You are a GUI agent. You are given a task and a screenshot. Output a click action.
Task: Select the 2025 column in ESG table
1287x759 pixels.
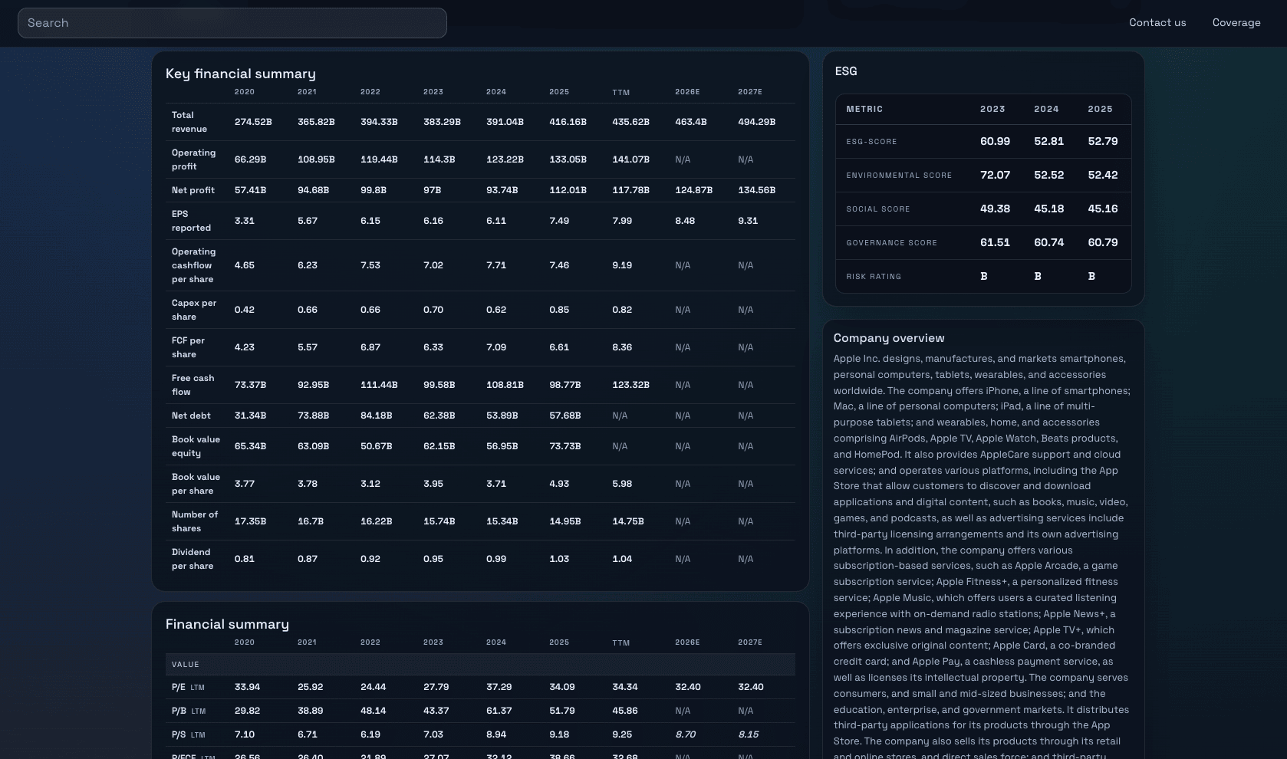pyautogui.click(x=1101, y=109)
